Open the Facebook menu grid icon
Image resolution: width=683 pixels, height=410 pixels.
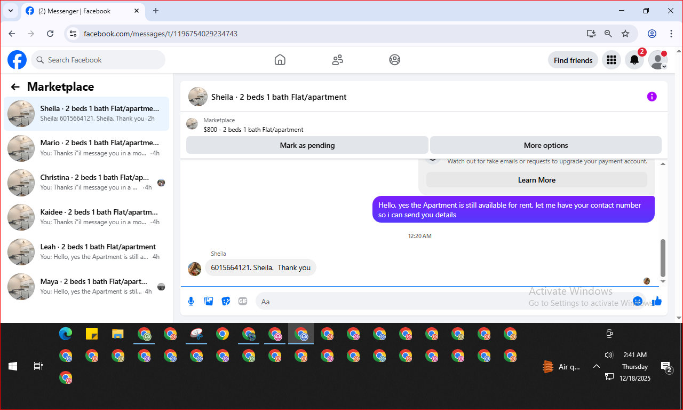[x=611, y=60]
